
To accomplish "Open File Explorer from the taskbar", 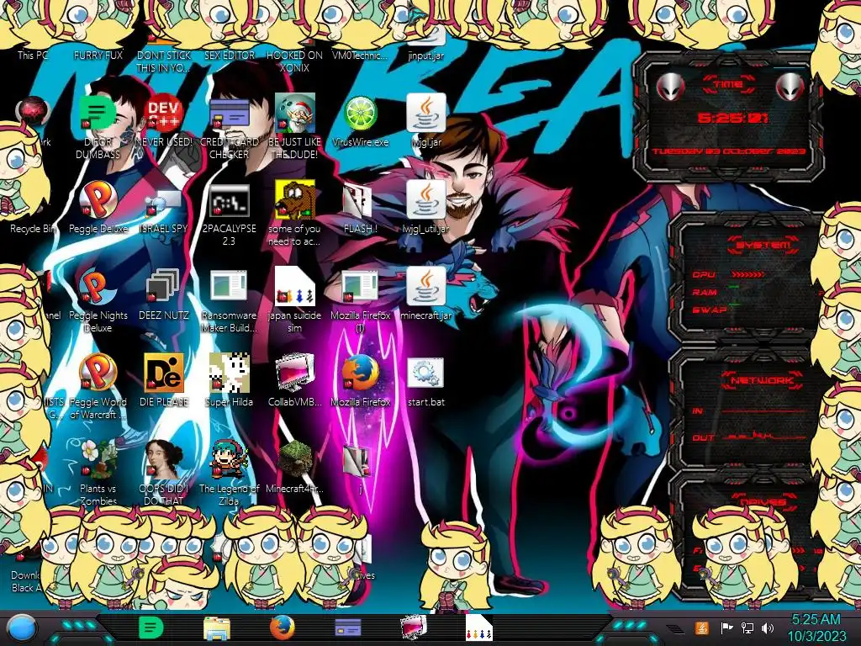I will [217, 627].
